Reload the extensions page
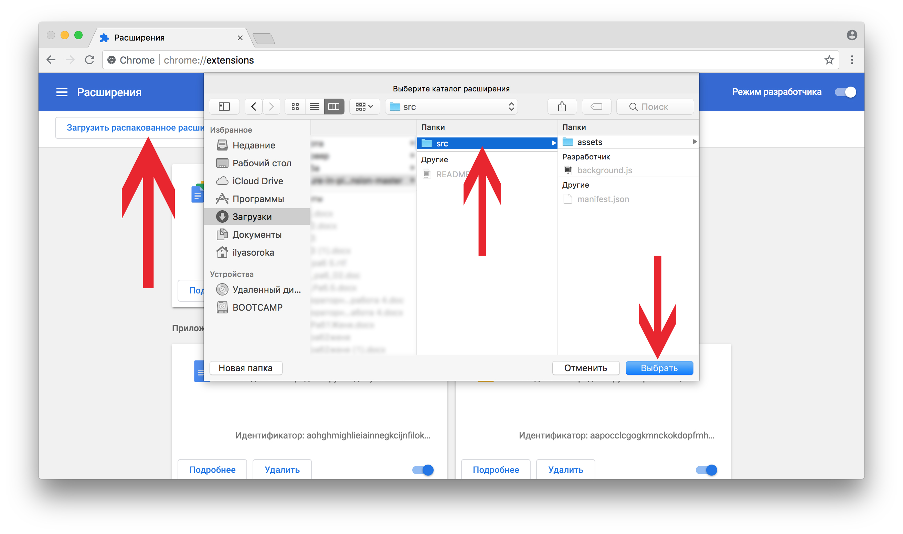The height and width of the screenshot is (534, 903). [x=89, y=60]
